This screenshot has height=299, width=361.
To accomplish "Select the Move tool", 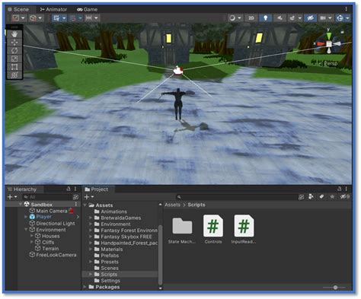I will click(14, 43).
